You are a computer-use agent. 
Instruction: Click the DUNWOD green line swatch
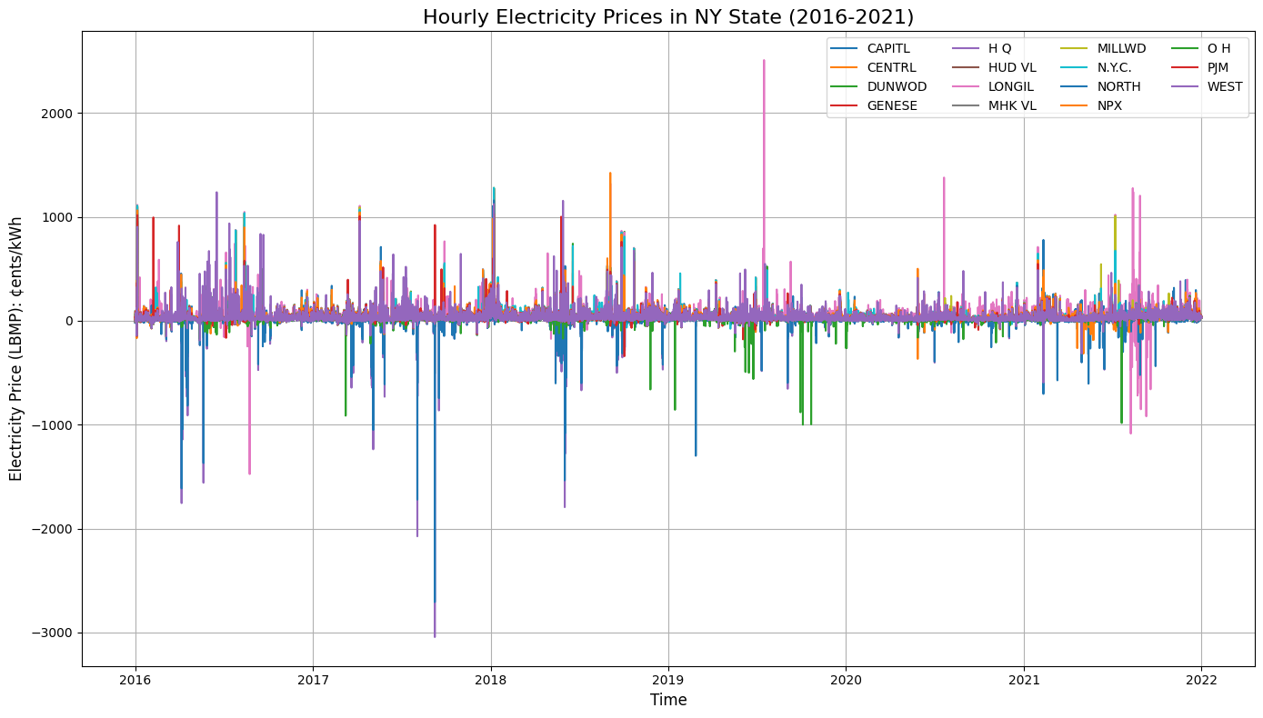847,86
